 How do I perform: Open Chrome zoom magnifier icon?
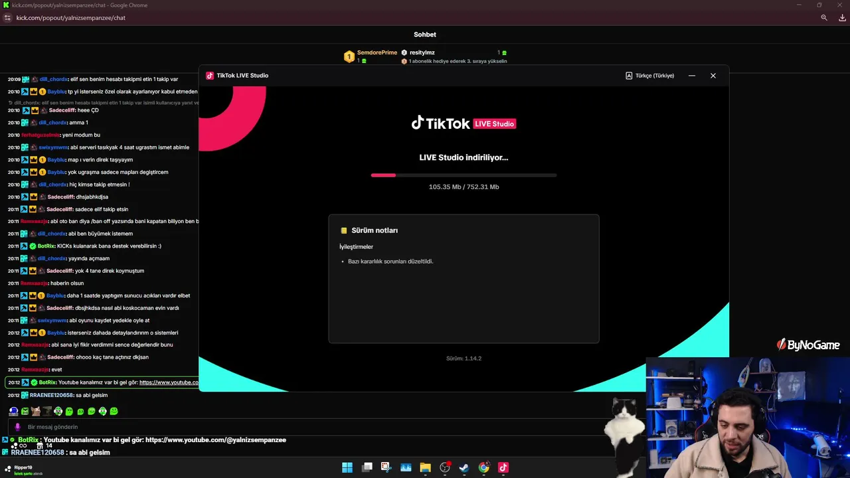click(x=824, y=18)
